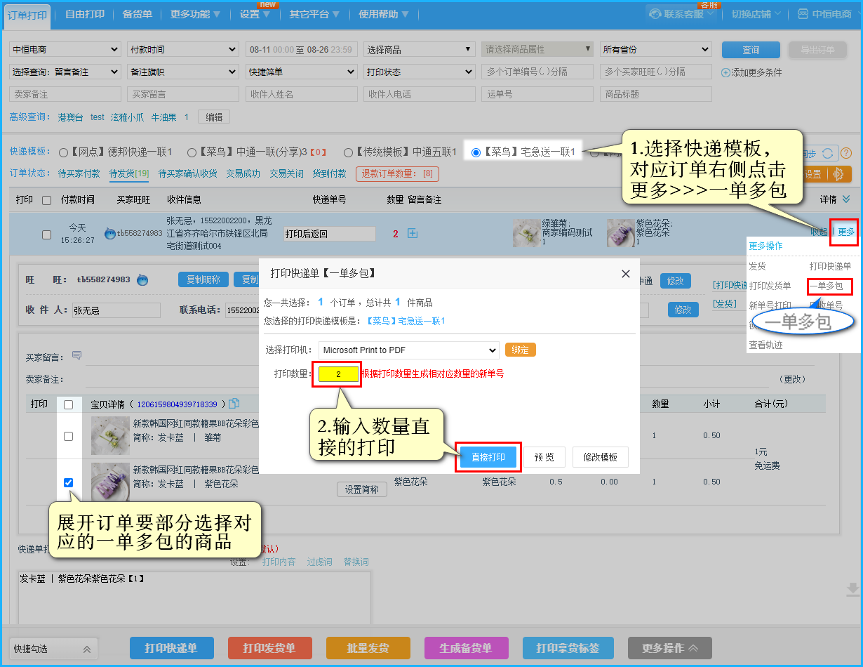The width and height of the screenshot is (863, 667).
Task: Open the 设置 menu in the top bar
Action: (255, 14)
